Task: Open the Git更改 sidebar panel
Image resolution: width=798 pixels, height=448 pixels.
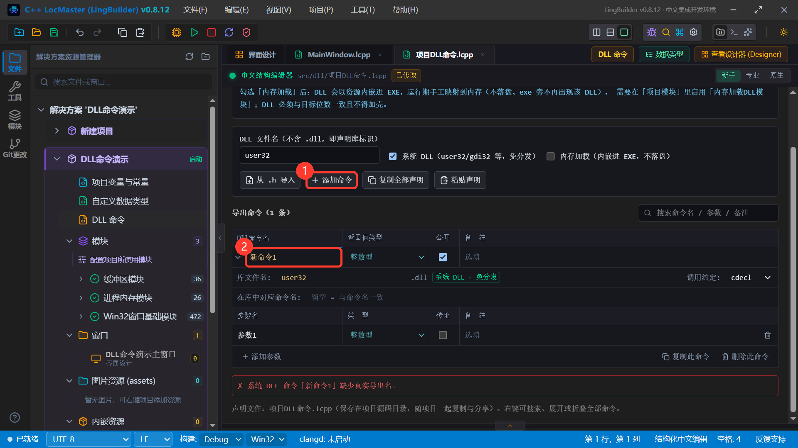Action: point(15,148)
